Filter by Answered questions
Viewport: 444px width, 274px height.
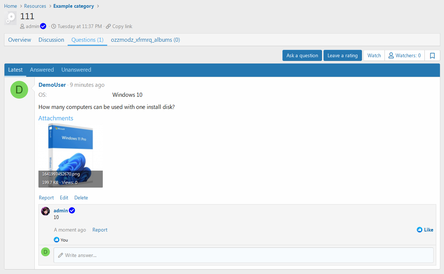point(42,70)
